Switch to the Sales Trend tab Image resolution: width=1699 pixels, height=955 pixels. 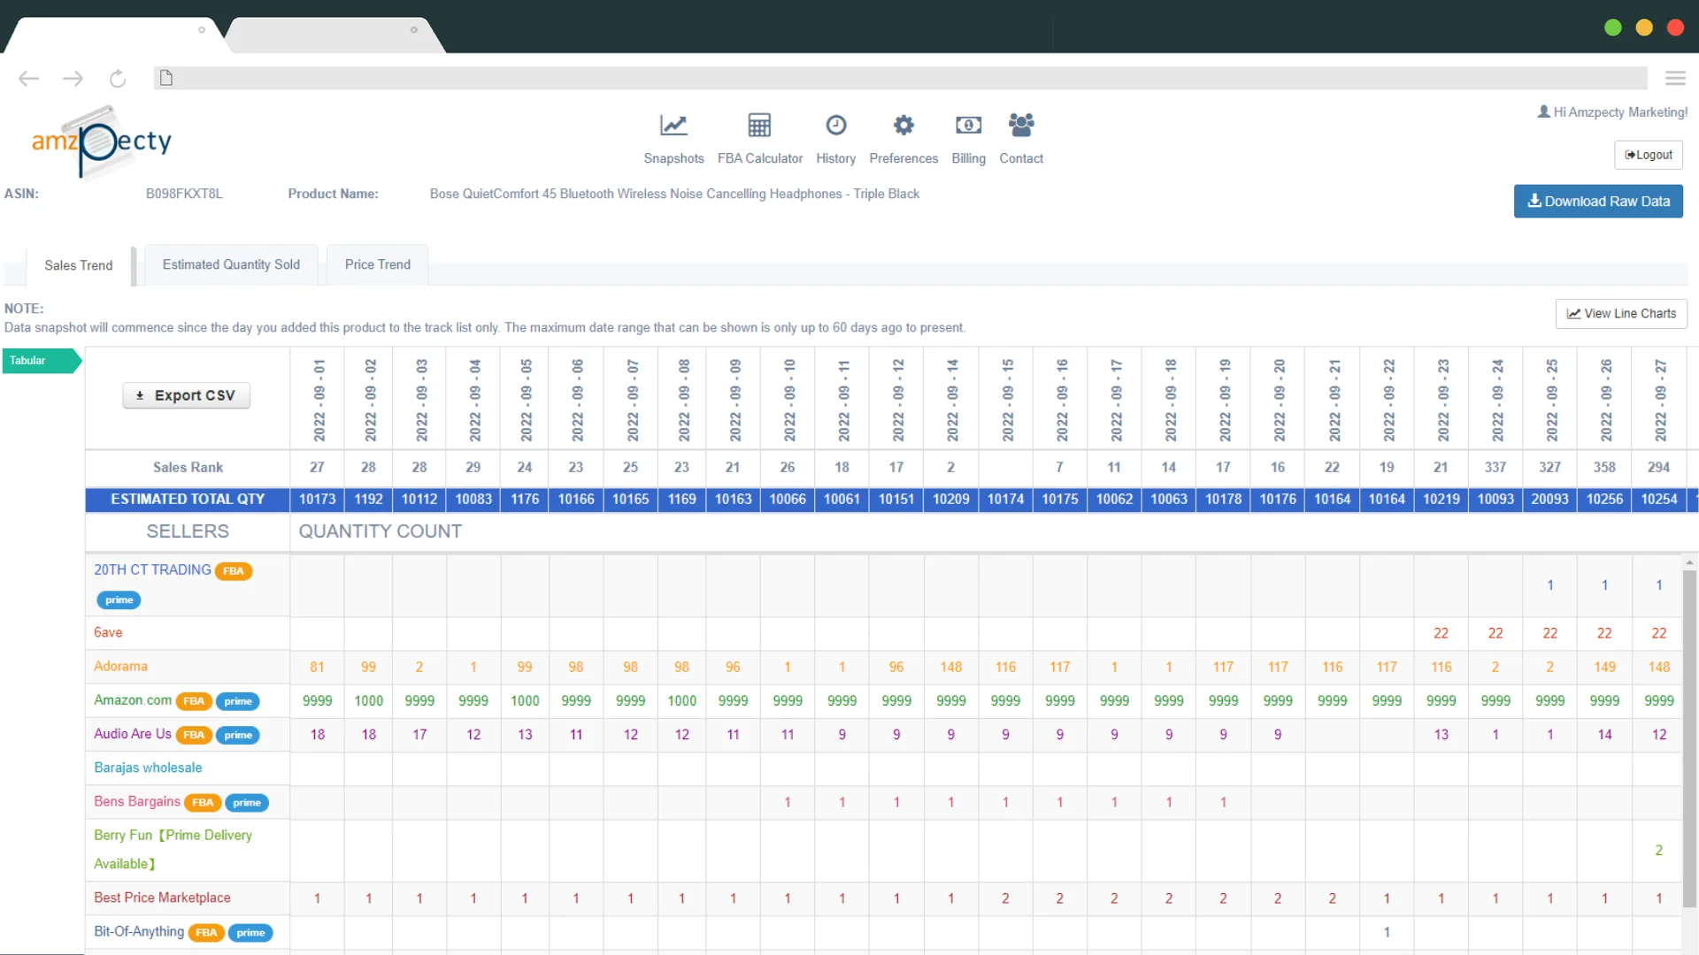pyautogui.click(x=78, y=264)
